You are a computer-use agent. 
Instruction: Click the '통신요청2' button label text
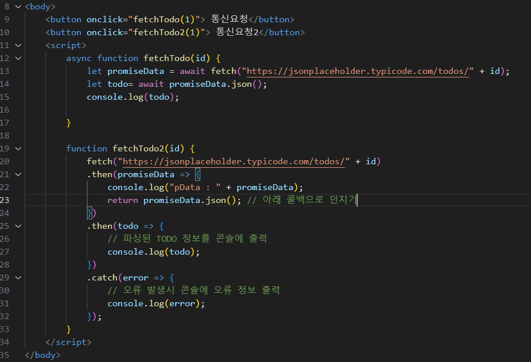(x=237, y=32)
